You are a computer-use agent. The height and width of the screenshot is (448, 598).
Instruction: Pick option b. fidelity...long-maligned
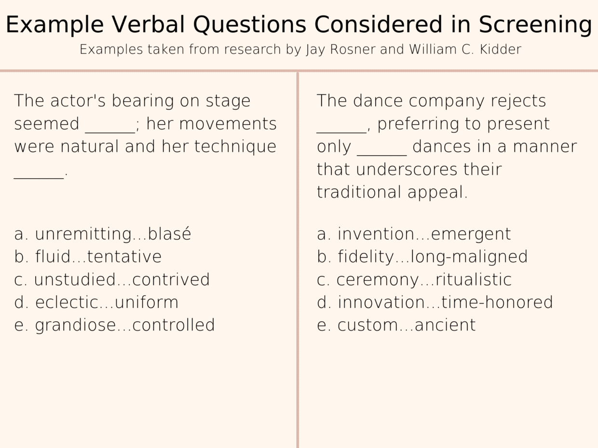pos(422,257)
